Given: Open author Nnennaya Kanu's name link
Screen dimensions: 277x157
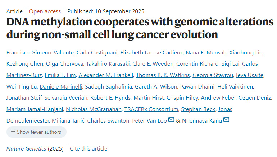Looking at the screenshot, I should pyautogui.click(x=202, y=120).
